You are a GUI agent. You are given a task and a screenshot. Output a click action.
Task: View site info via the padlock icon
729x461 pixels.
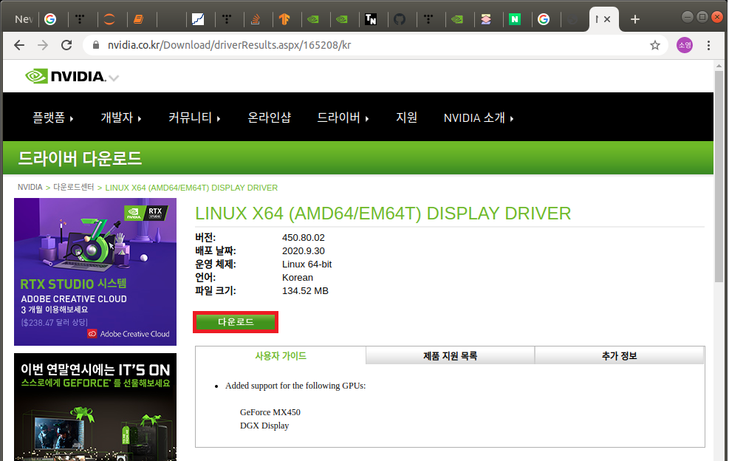(96, 45)
